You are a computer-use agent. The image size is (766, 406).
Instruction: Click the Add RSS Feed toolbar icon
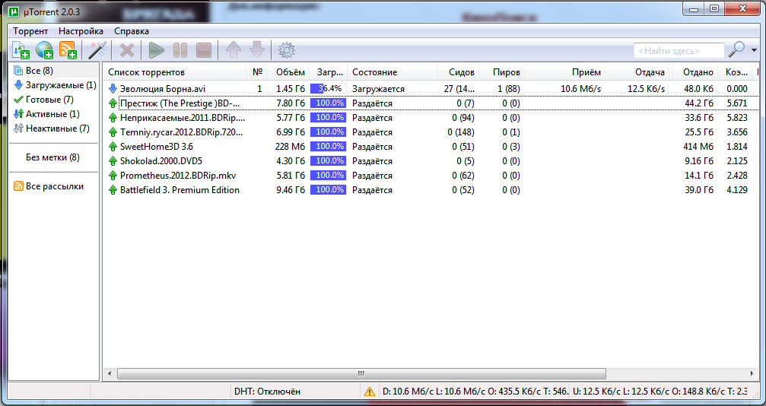68,50
